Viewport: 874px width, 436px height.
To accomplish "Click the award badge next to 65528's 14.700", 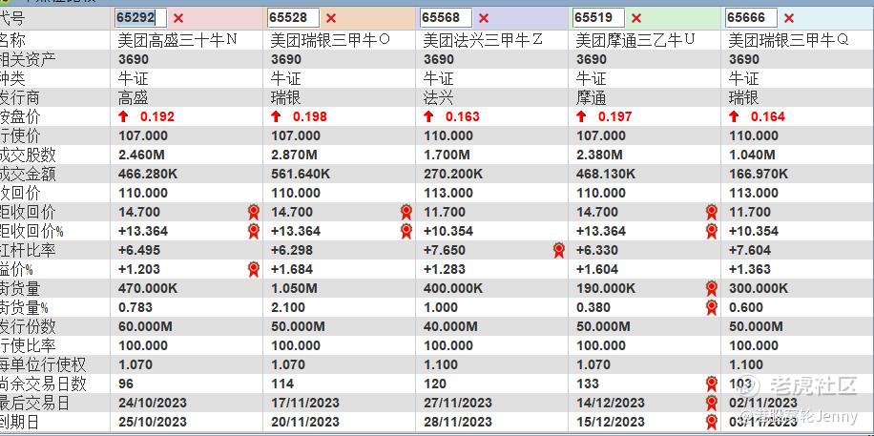I will tap(406, 212).
